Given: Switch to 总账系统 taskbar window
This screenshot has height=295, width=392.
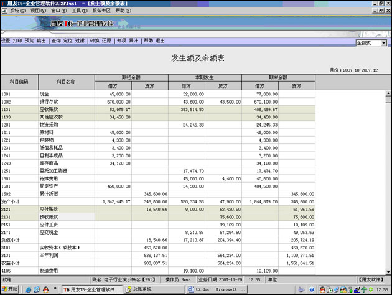Looking at the screenshot, I should (x=155, y=289).
